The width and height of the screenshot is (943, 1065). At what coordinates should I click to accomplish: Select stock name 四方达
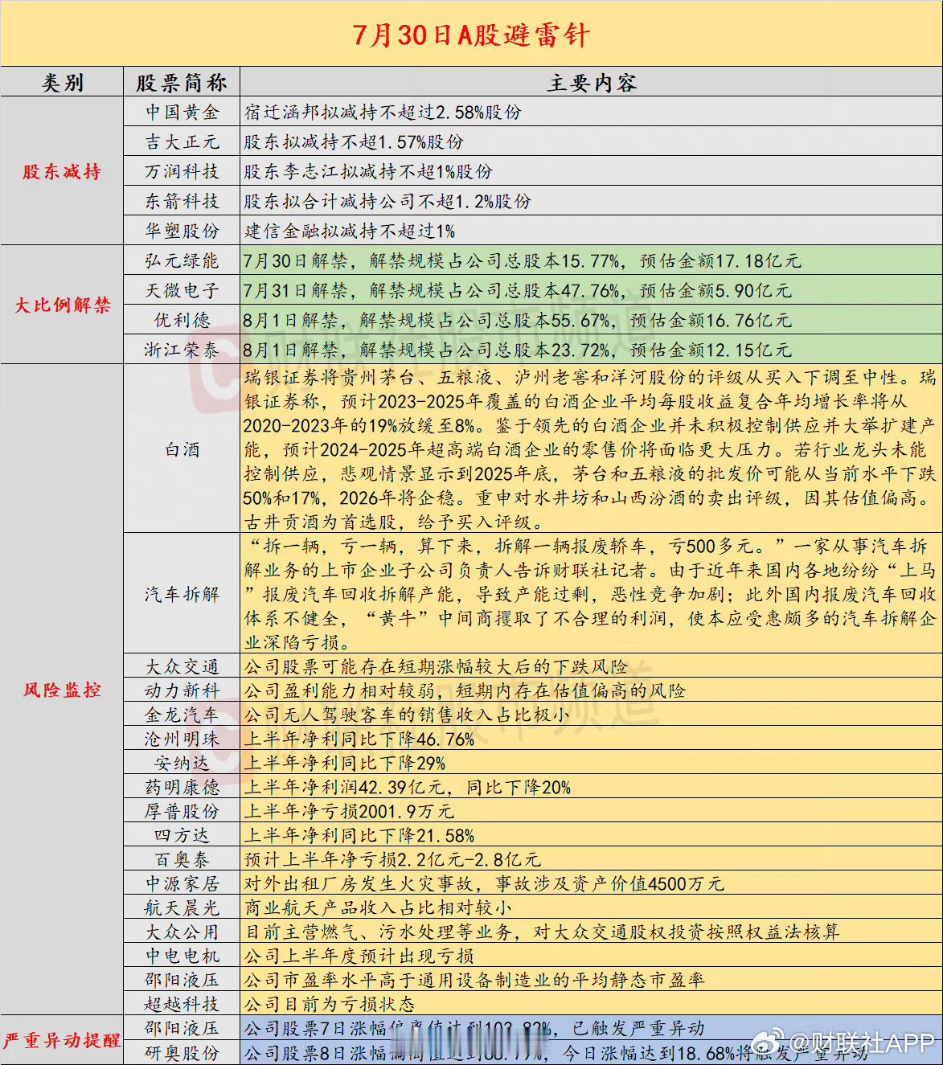click(x=182, y=835)
